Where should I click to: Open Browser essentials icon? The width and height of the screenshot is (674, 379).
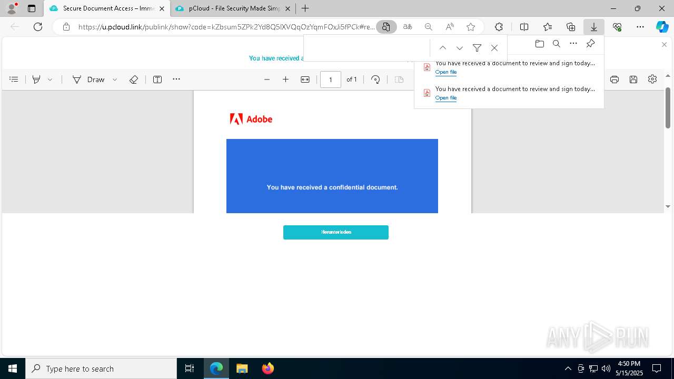(x=617, y=27)
